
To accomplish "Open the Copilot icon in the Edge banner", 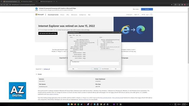I will click(x=36, y=9).
